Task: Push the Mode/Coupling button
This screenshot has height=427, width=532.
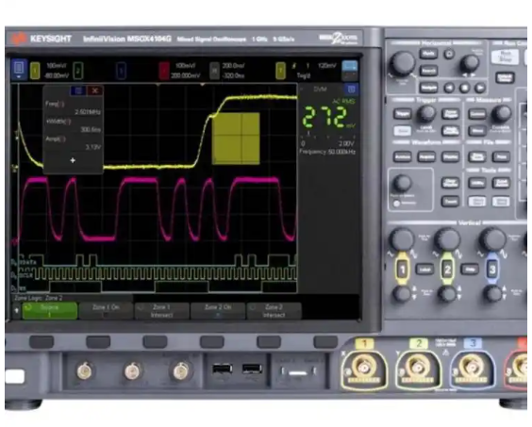Action: [x=451, y=131]
